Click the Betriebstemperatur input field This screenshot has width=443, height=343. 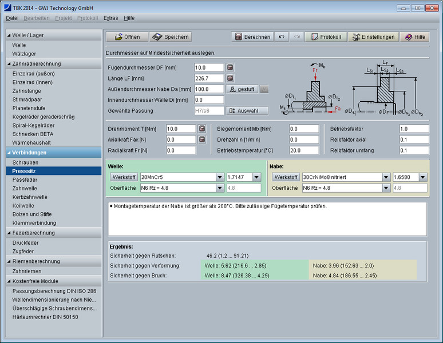304,150
